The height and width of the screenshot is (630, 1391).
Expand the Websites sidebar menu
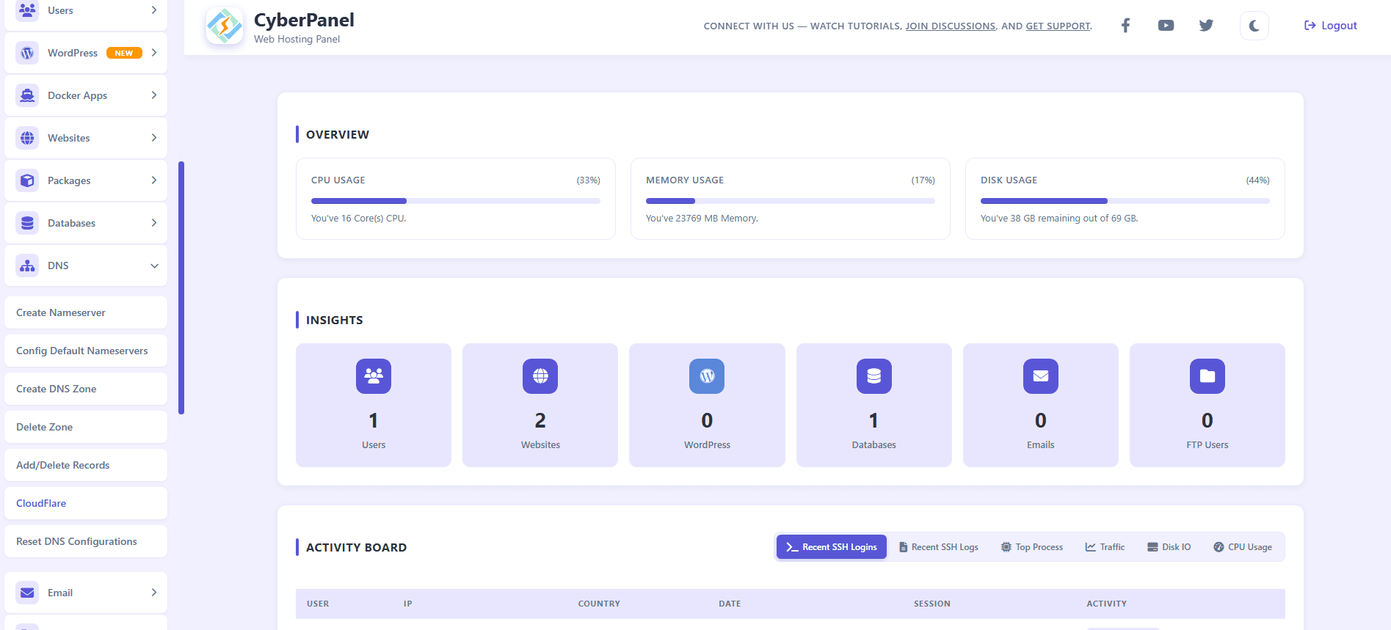[x=86, y=138]
